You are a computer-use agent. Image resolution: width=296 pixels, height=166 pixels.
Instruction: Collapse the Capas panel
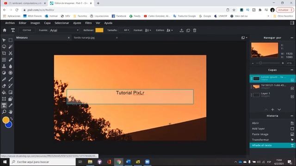pos(292,70)
